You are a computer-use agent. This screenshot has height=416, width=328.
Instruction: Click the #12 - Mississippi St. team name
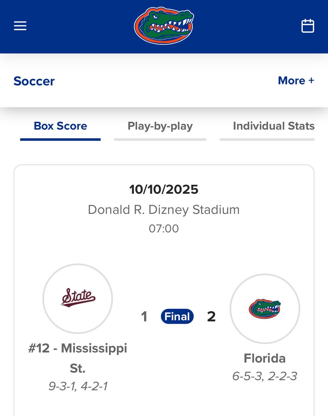(x=78, y=358)
